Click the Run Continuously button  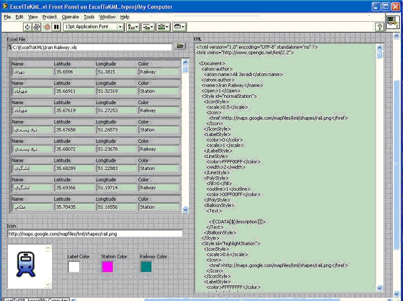coord(37,27)
